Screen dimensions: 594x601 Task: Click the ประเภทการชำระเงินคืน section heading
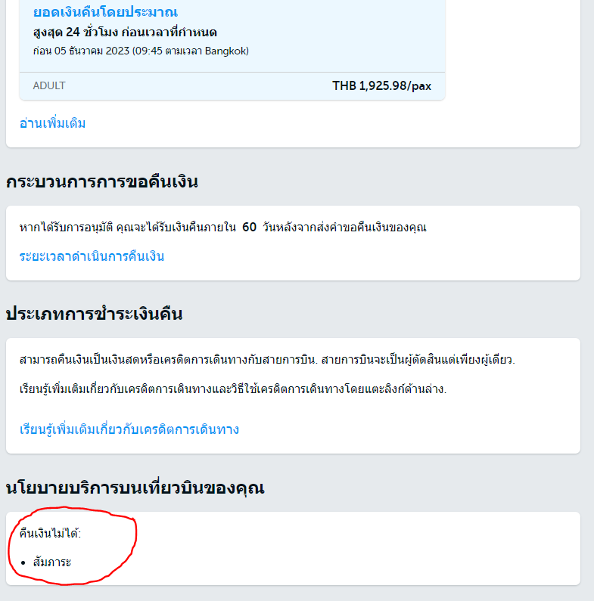95,314
